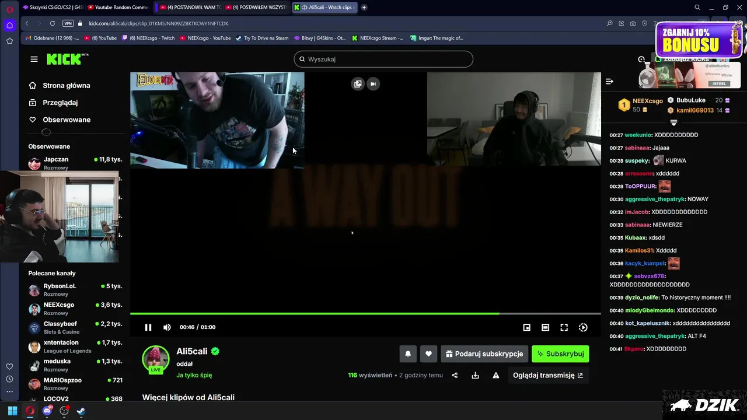The width and height of the screenshot is (747, 420).
Task: Seek along the green clip progress bar
Action: [365, 314]
